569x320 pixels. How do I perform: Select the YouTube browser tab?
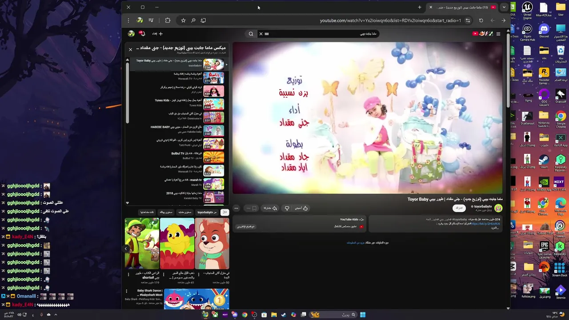[462, 7]
